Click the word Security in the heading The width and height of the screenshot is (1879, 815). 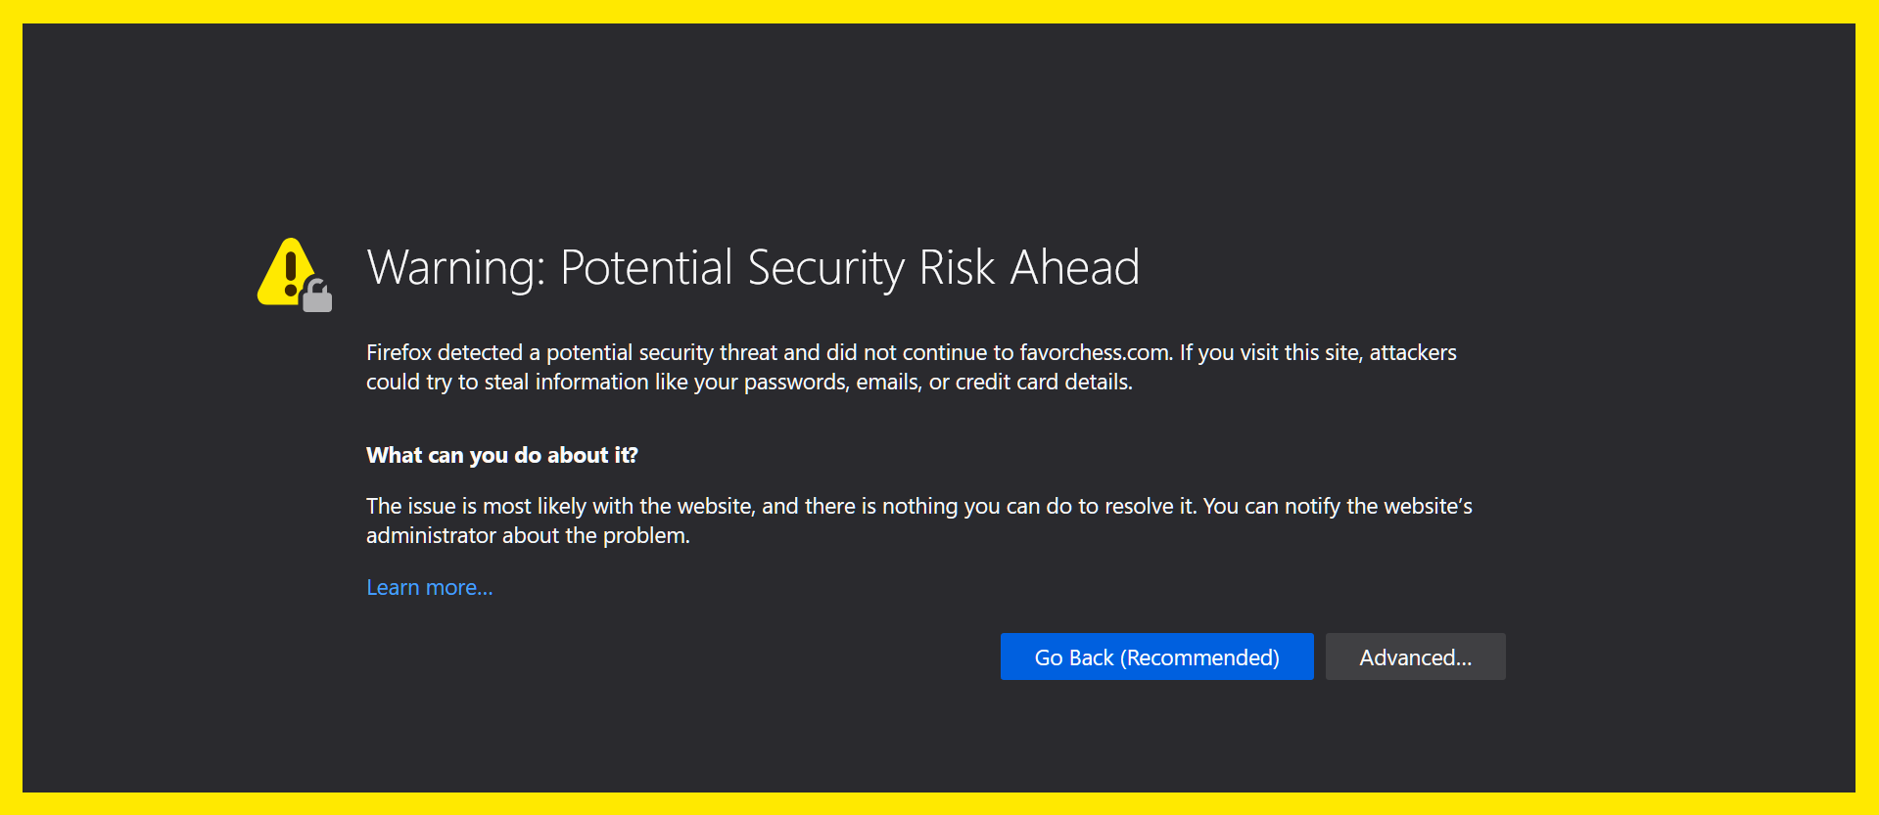pyautogui.click(x=825, y=267)
